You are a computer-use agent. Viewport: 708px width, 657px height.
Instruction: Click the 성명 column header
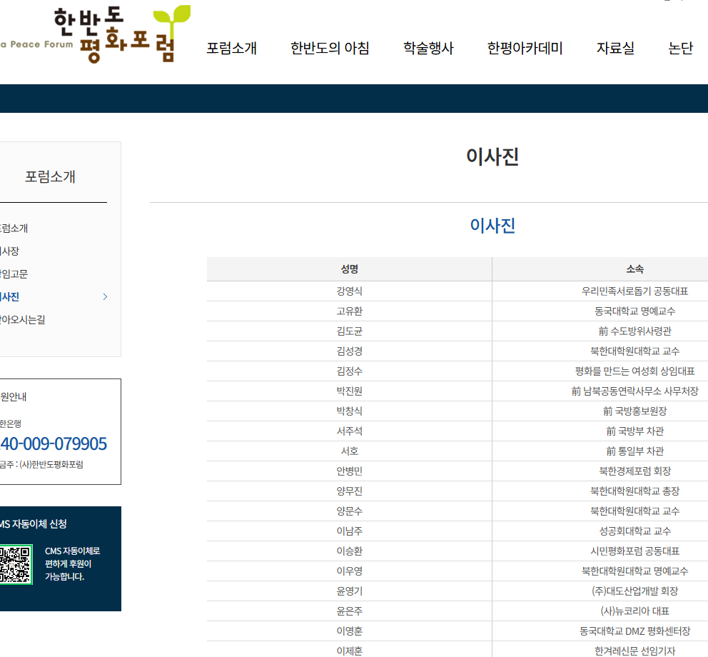(x=349, y=269)
